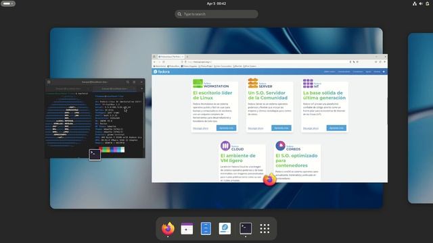The height and width of the screenshot is (243, 433).
Task: Go back in Firefox
Action: [154, 61]
